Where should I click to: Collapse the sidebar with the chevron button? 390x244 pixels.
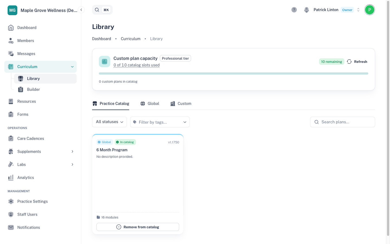click(x=81, y=10)
